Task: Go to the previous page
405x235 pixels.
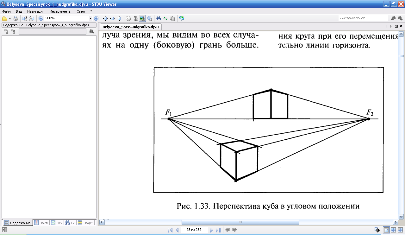Action: click(177, 230)
